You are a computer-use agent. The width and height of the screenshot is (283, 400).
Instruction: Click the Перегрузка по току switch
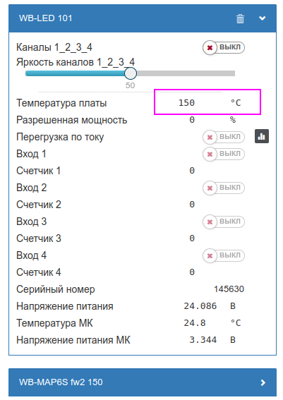point(224,137)
